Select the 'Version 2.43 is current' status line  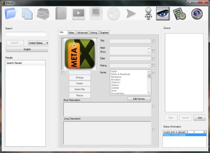(x=185, y=135)
